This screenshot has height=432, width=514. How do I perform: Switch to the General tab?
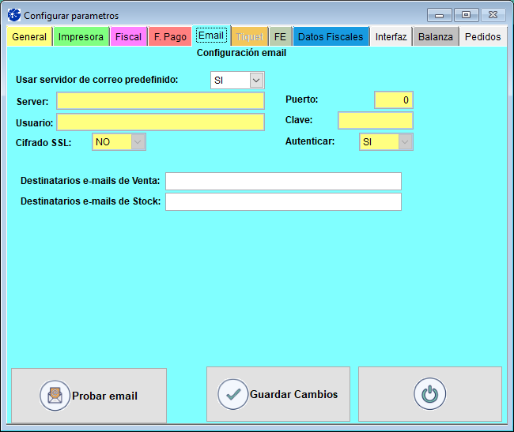tap(29, 36)
